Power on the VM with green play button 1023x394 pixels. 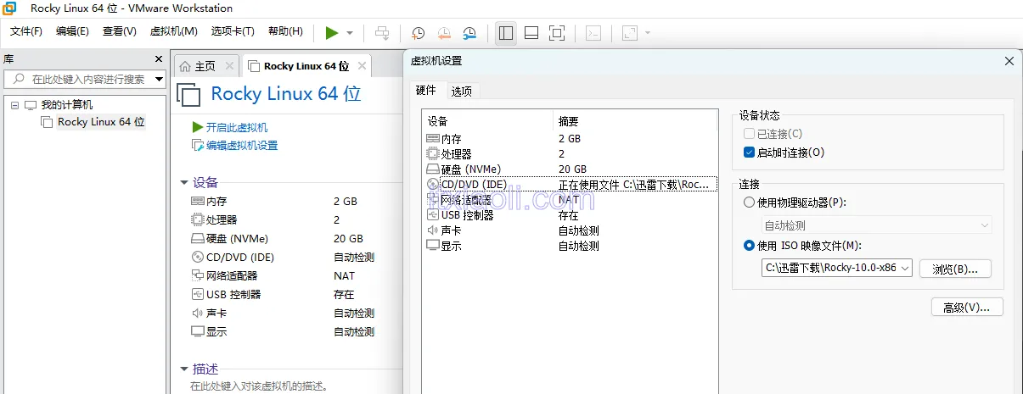coord(332,33)
